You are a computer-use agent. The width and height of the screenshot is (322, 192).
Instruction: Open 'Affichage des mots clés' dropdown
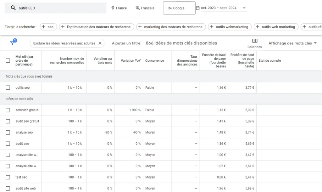pos(292,43)
